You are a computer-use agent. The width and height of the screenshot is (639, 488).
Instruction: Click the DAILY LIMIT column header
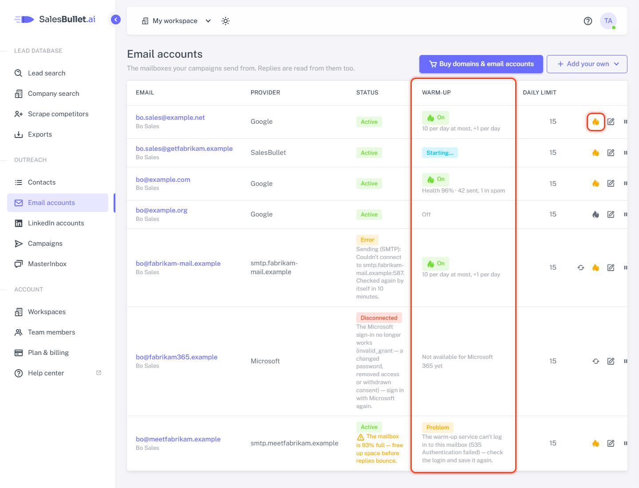click(x=540, y=93)
